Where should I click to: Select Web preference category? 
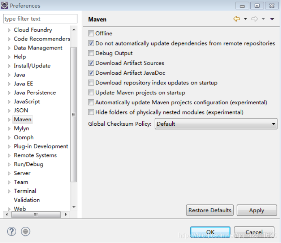point(20,209)
